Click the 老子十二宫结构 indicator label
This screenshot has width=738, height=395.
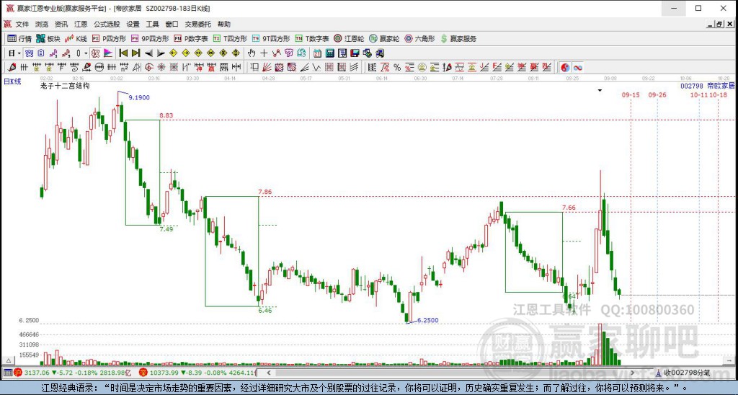click(x=65, y=86)
